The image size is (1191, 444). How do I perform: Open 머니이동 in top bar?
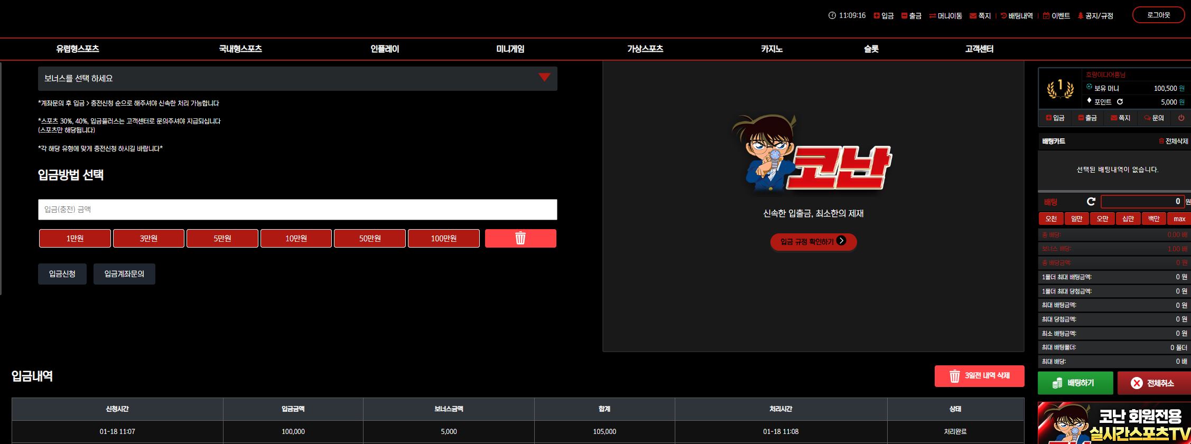[945, 16]
